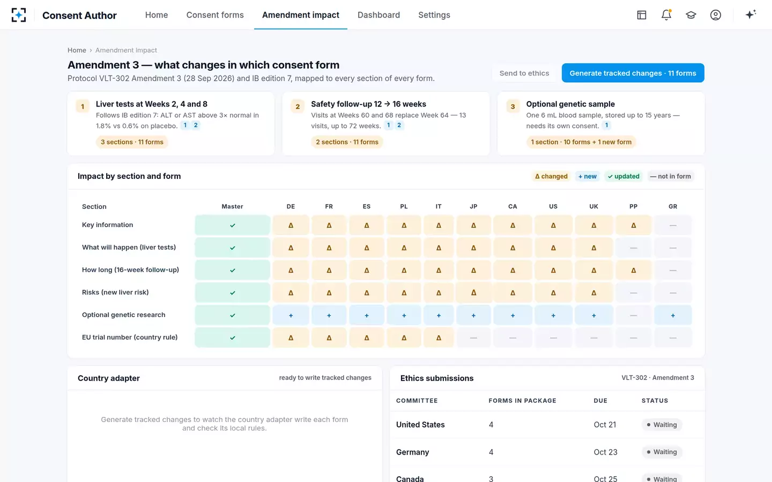772x482 pixels.
Task: Go to the Home nav tab
Action: pos(157,15)
